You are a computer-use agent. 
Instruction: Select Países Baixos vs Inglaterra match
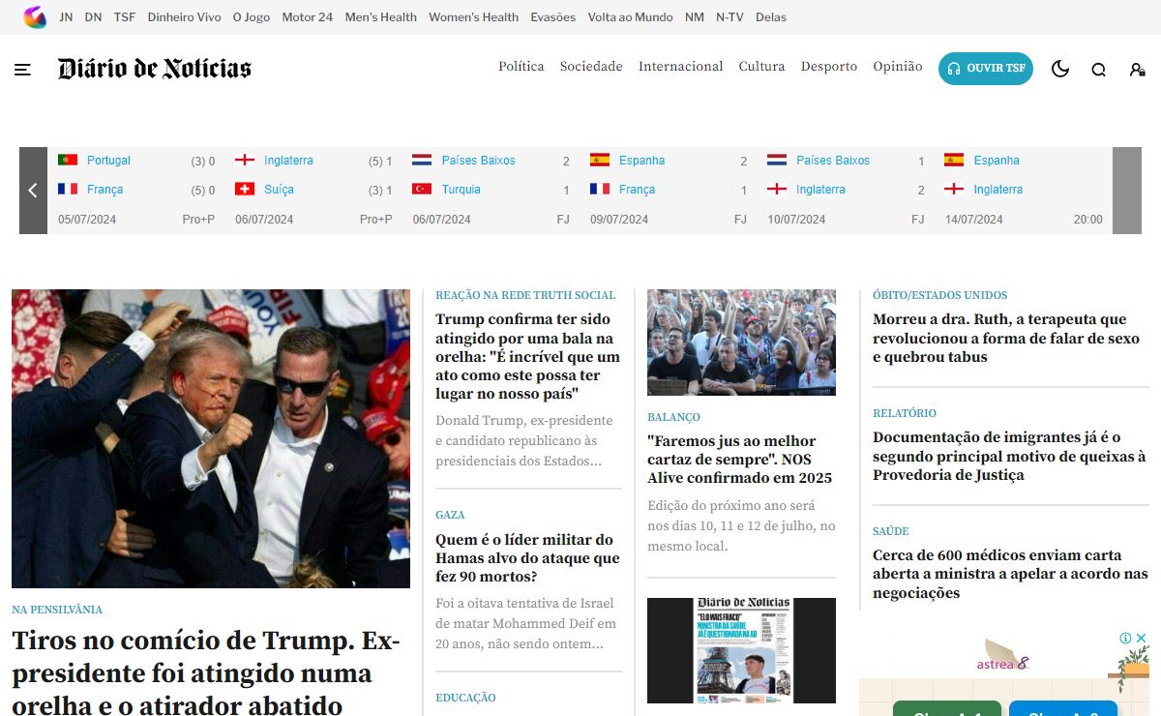tap(846, 191)
